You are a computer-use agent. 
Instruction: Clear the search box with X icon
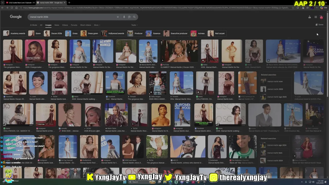[118, 17]
